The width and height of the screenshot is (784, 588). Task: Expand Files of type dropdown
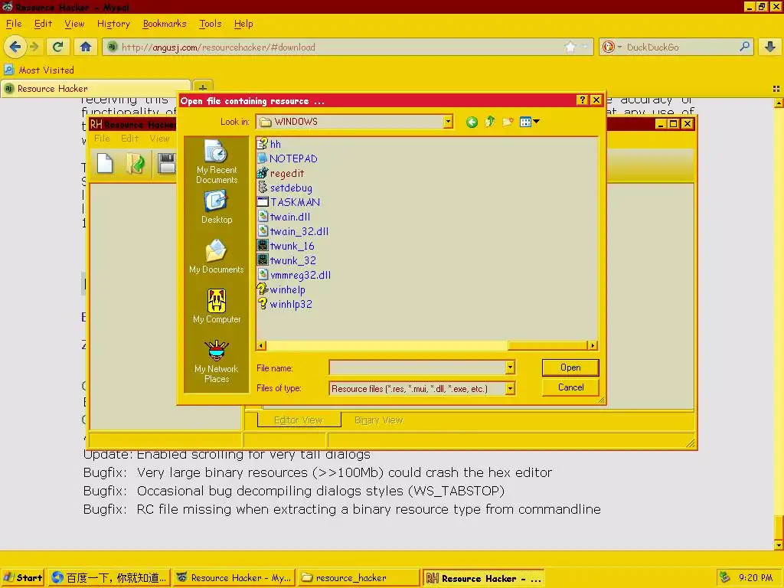[x=509, y=388]
